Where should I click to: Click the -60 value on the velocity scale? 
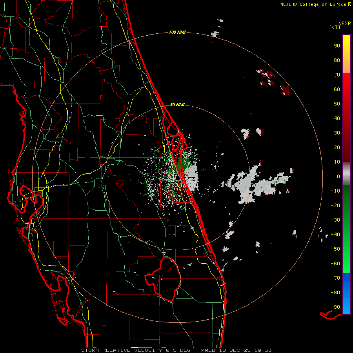[x=335, y=264]
